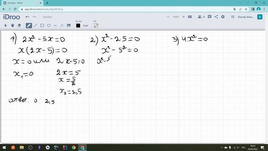Reset zoom at 100% label
Image resolution: width=268 pixels, height=151 pixels.
tap(176, 17)
